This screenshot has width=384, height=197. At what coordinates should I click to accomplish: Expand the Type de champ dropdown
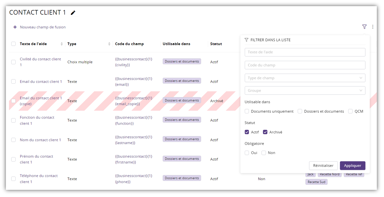coord(305,78)
